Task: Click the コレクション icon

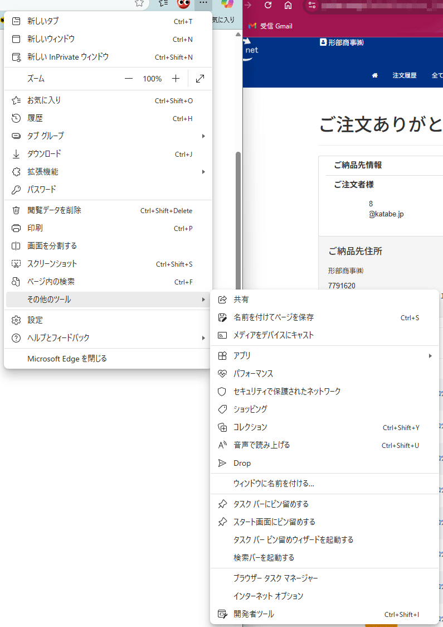Action: (x=222, y=427)
